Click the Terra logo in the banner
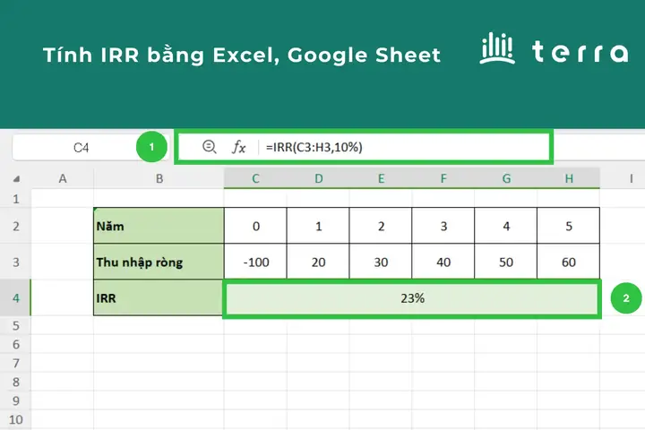Image resolution: width=645 pixels, height=430 pixels. 554,49
